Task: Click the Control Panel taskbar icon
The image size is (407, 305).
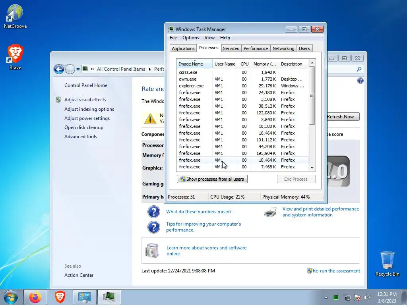Action: pos(84,297)
